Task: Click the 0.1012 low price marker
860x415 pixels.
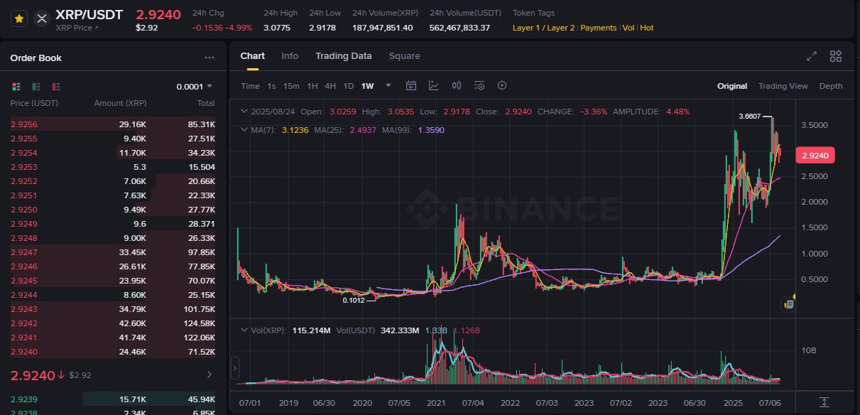Action: point(353,301)
